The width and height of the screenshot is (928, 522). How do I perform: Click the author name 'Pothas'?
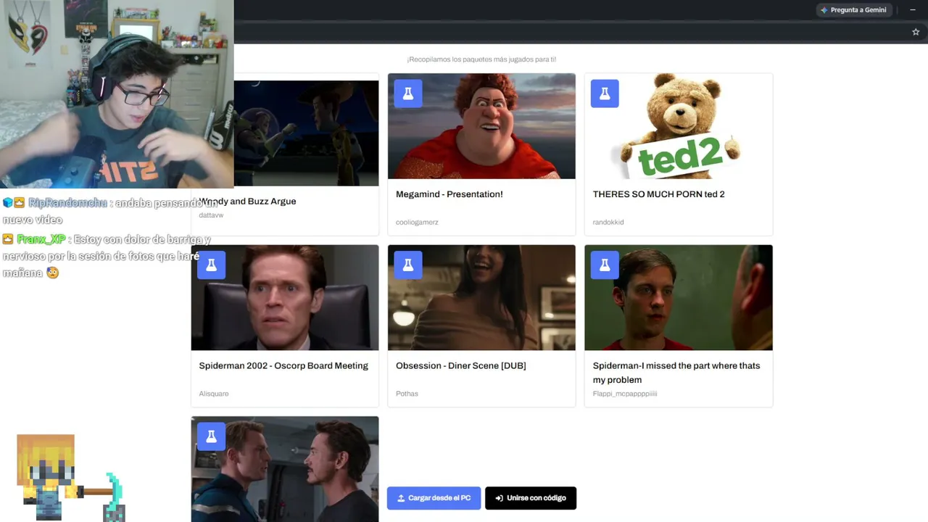click(407, 394)
